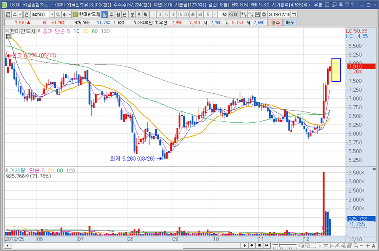Click the 한미반도체 stock name in toolbar
Screen dimensions: 379x251
[x=89, y=14]
